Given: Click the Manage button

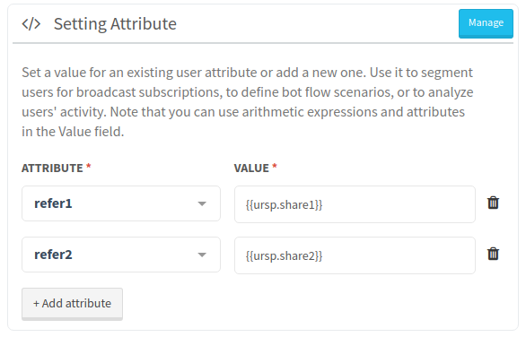Looking at the screenshot, I should (x=486, y=23).
